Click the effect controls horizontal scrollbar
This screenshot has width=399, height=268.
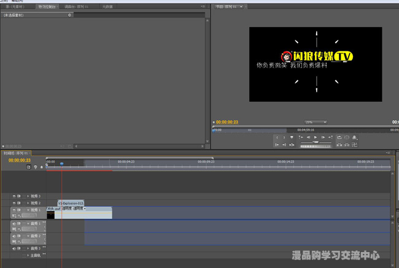click(139, 146)
